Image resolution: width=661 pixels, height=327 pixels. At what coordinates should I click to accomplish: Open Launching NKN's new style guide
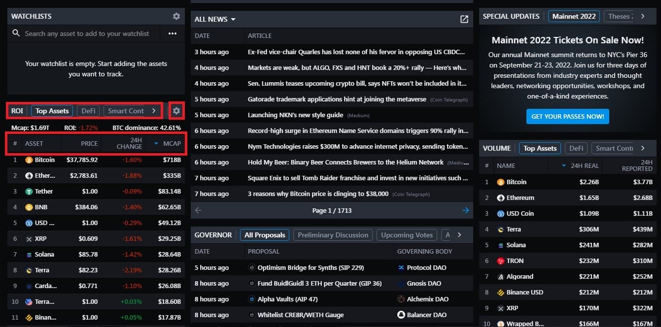point(296,115)
